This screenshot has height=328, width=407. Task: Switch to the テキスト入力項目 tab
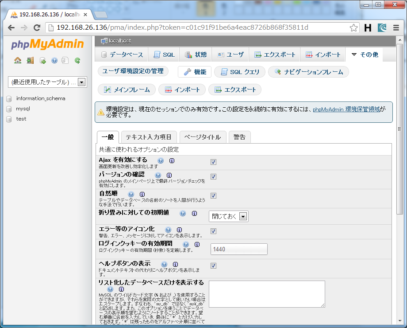point(149,137)
